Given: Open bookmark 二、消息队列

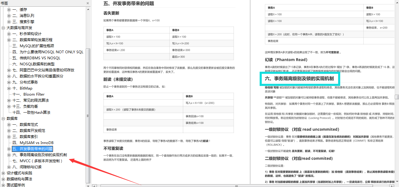Looking at the screenshot, I should pyautogui.click(x=23, y=16).
